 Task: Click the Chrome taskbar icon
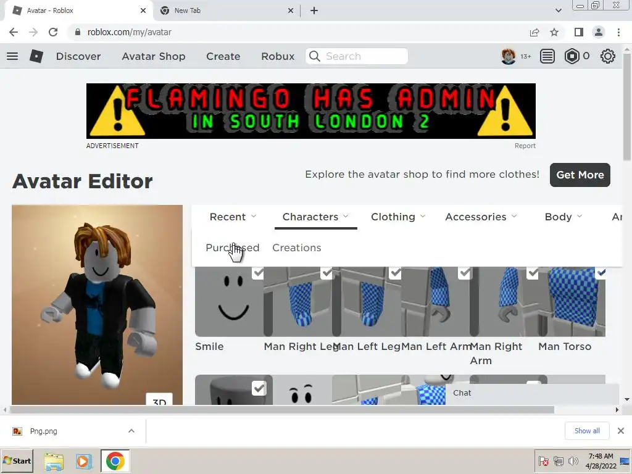115,461
